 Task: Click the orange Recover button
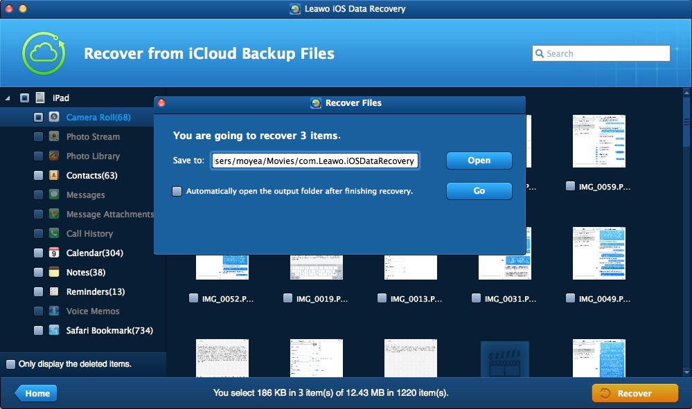[x=635, y=393]
